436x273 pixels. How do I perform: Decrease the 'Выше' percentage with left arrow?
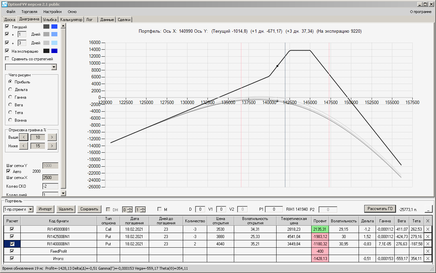coord(23,137)
